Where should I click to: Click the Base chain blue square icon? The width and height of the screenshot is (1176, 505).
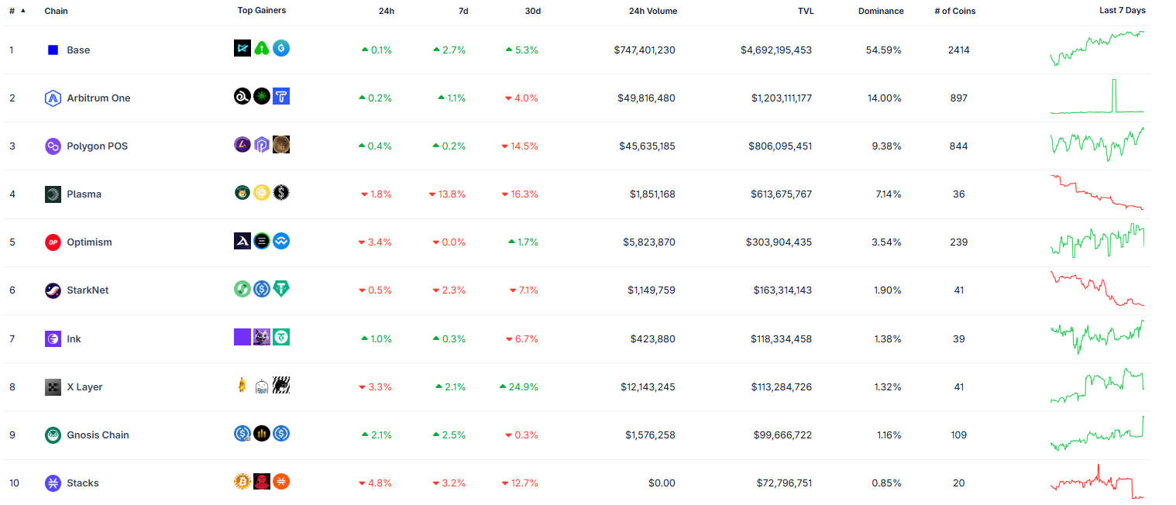53,50
